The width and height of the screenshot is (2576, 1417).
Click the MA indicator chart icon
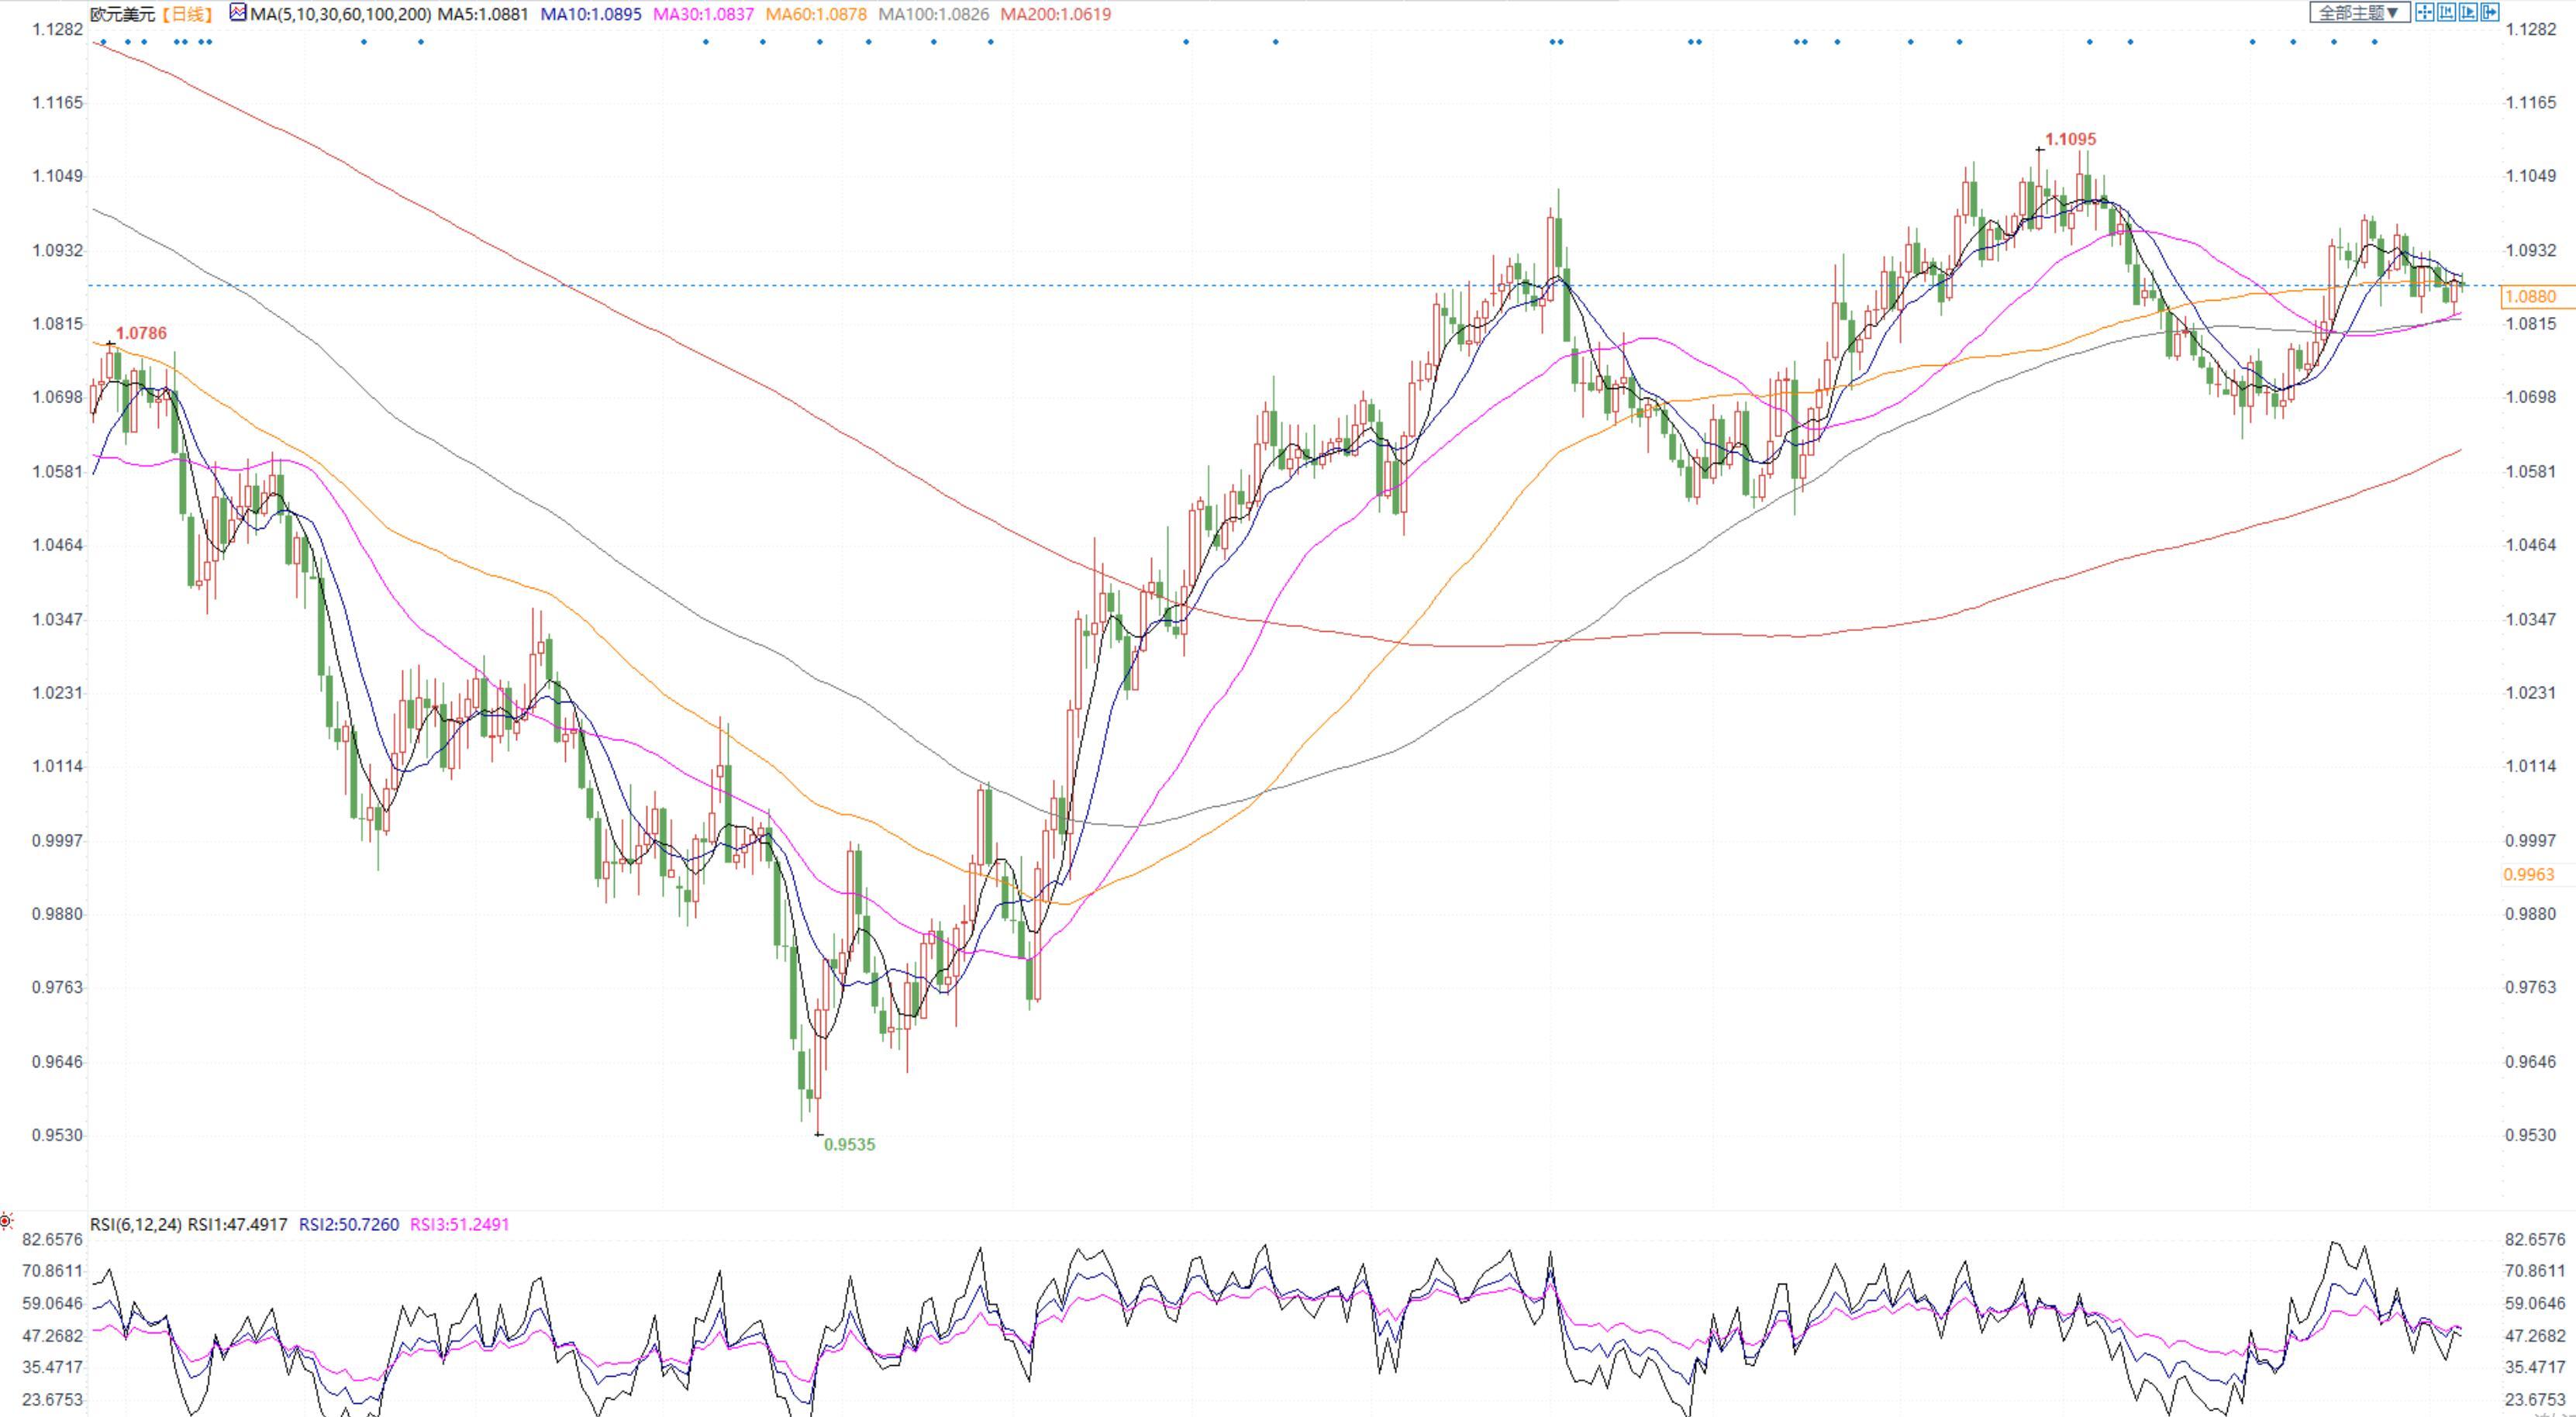click(x=238, y=13)
